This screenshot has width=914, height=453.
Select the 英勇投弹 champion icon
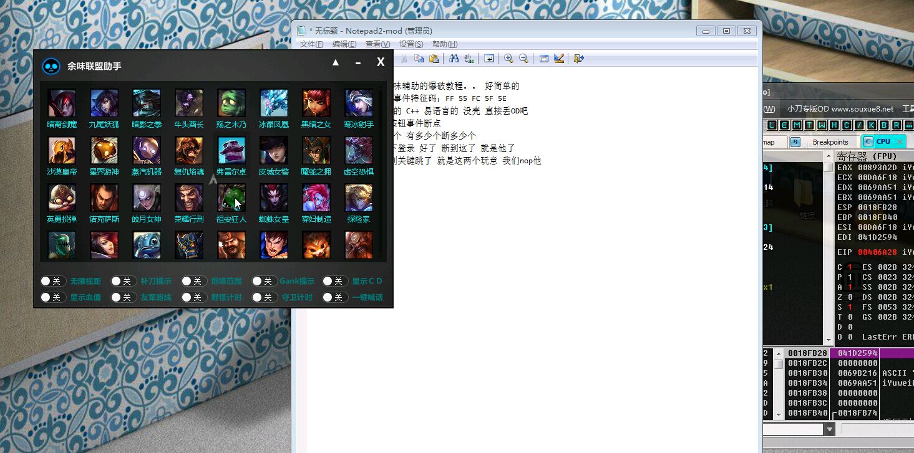click(62, 198)
